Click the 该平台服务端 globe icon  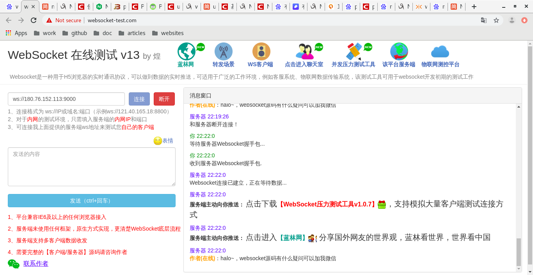point(399,51)
